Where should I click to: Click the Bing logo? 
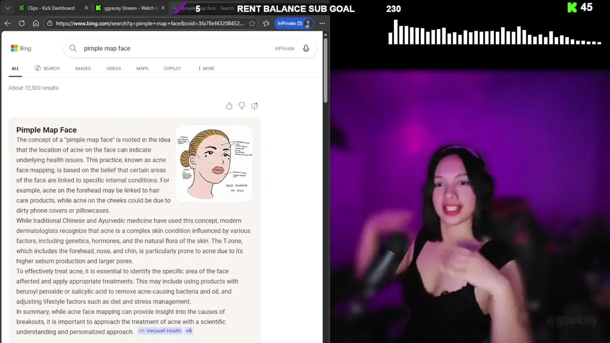(21, 48)
